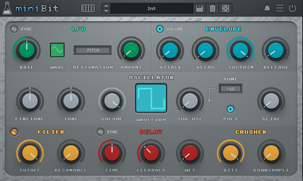303x181 pixels.
Task: Click the LFO Amount knob
Action: pyautogui.click(x=131, y=50)
